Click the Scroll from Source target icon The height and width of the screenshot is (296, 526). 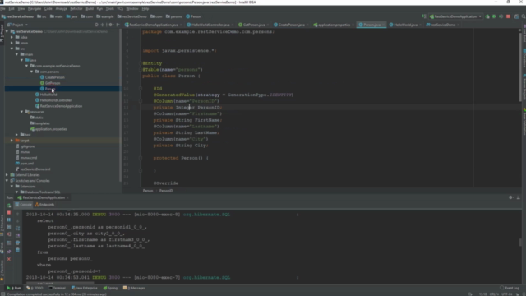[x=96, y=25]
